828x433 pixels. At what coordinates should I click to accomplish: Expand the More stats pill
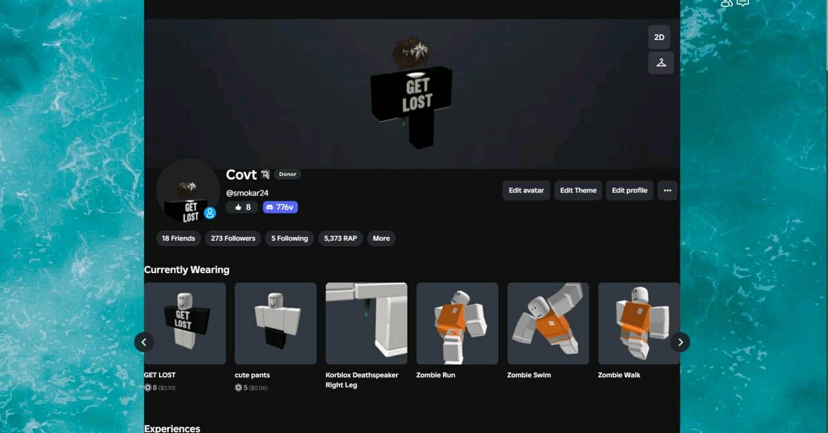[382, 238]
